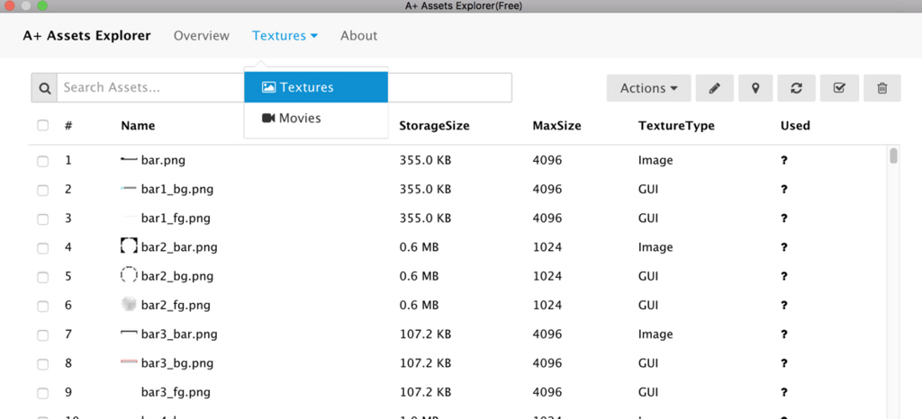Image resolution: width=922 pixels, height=419 pixels.
Task: Sort by the Name column header
Action: [138, 125]
